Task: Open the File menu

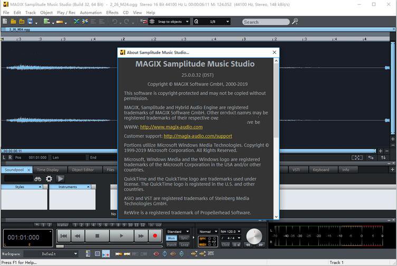Action: point(6,12)
